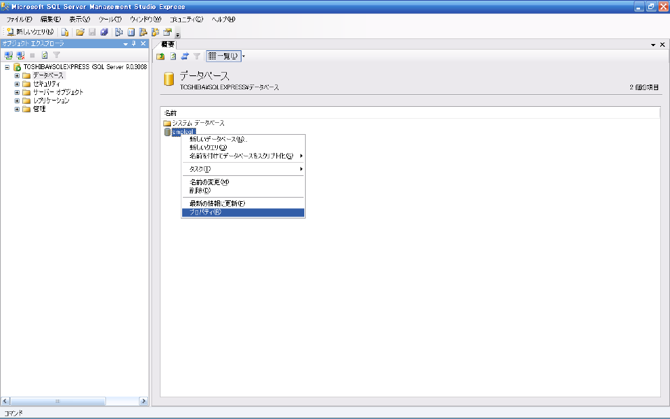This screenshot has width=670, height=419.
Task: Choose 最新の情報に更新 from context menu
Action: click(x=243, y=203)
